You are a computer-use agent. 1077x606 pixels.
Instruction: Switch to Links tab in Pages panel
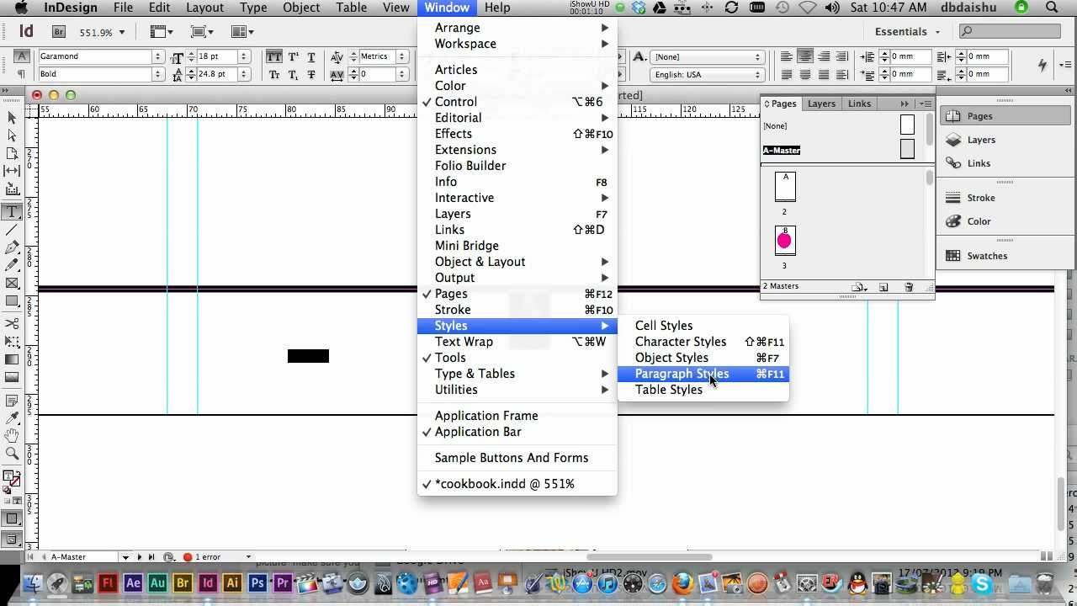point(859,104)
